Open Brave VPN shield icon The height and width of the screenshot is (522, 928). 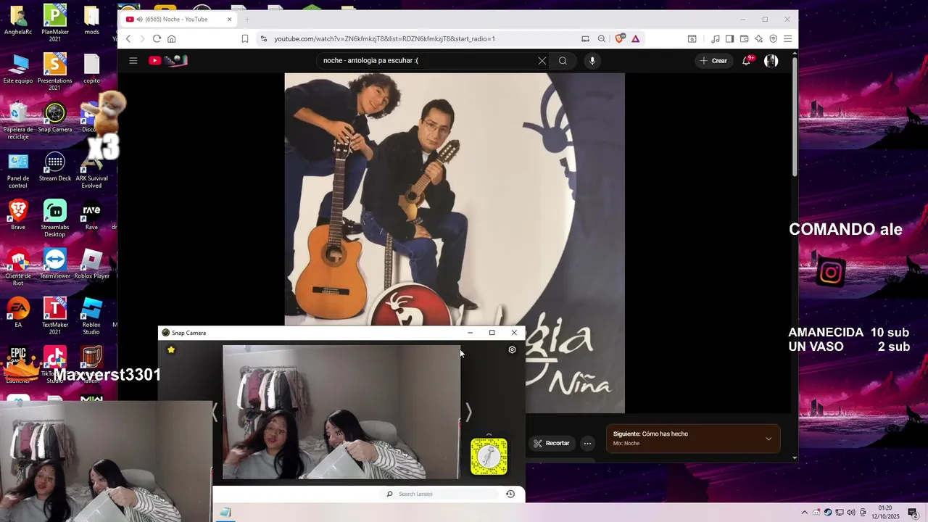coord(773,38)
